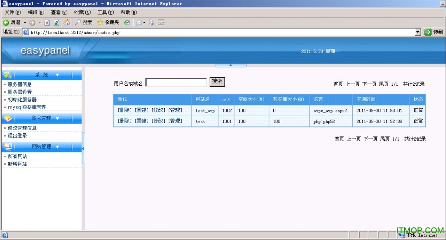This screenshot has width=446, height=240.
Task: Collapse the 账号管理 section using its chevron
Action: pos(57,118)
